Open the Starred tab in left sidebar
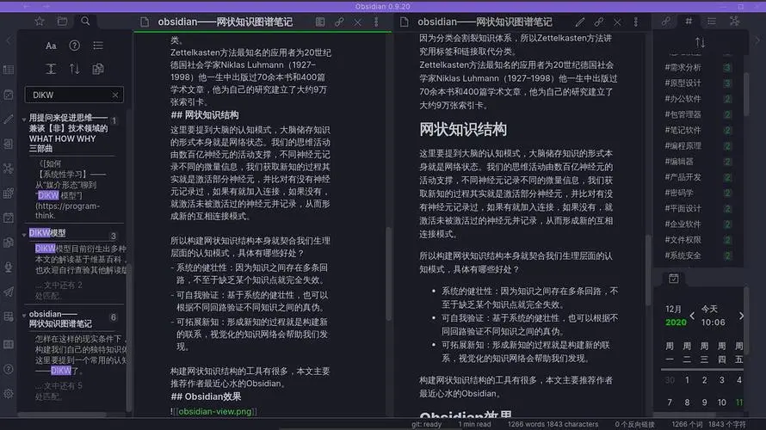Image resolution: width=766 pixels, height=430 pixels. [x=40, y=21]
